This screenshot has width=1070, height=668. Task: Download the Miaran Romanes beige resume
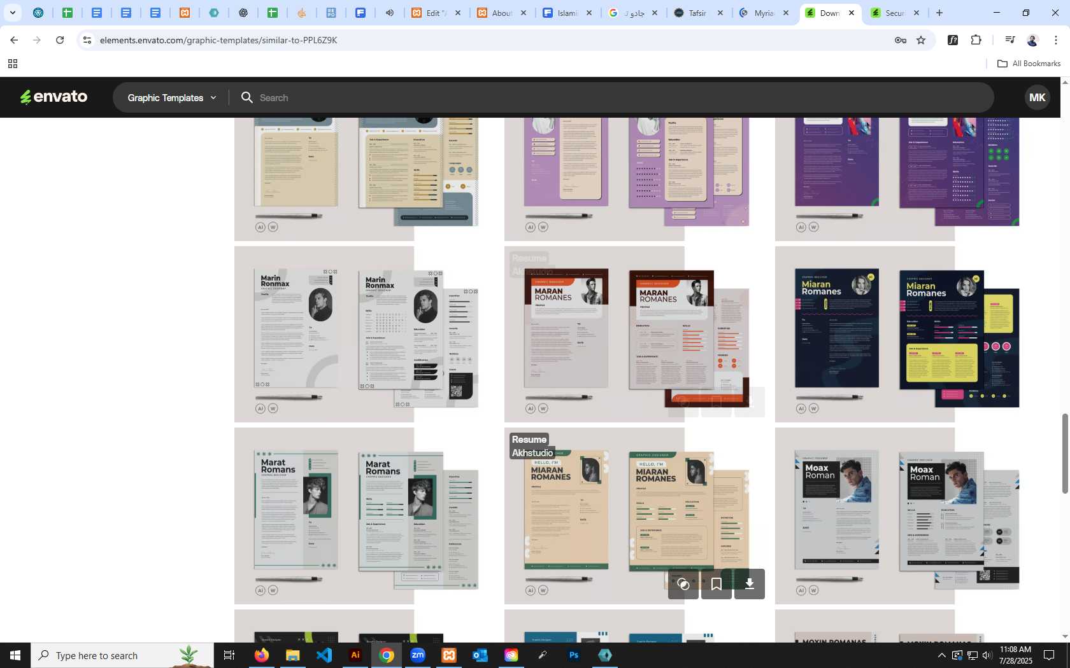(750, 584)
